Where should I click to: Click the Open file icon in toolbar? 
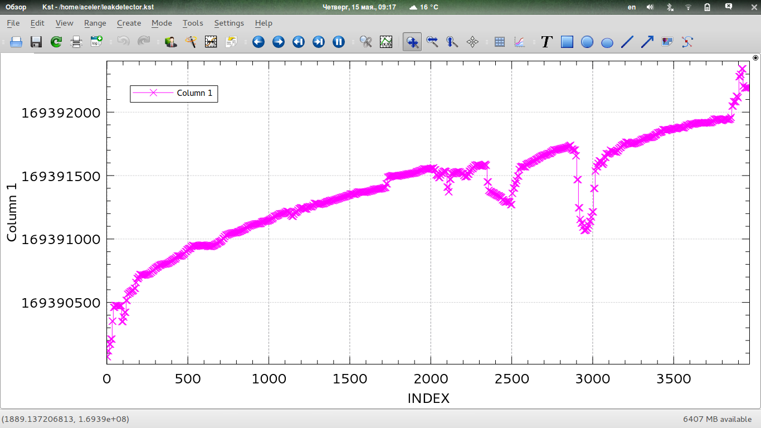16,42
